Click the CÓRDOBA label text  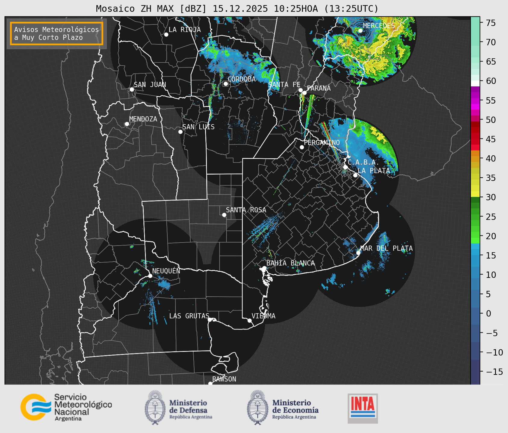point(242,79)
